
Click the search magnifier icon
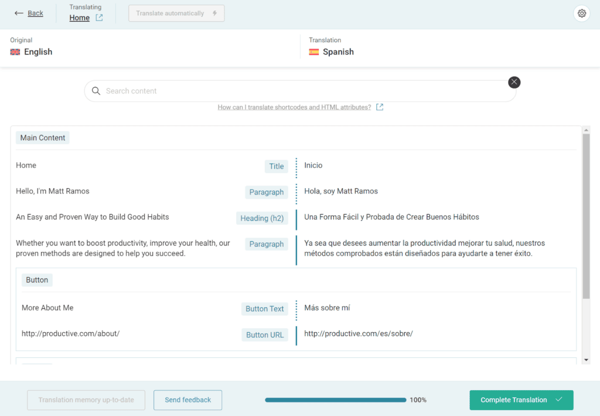pyautogui.click(x=96, y=91)
